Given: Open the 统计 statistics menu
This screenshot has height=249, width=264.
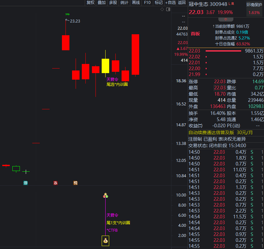Looking at the screenshot, I should click(125, 3).
